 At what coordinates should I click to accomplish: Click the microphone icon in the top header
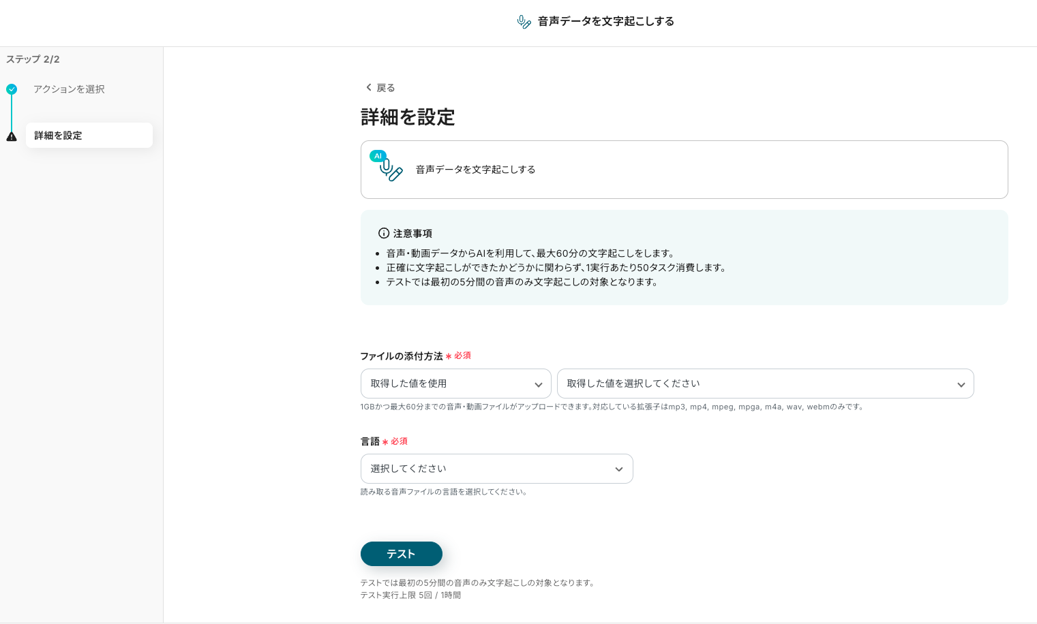coord(524,22)
